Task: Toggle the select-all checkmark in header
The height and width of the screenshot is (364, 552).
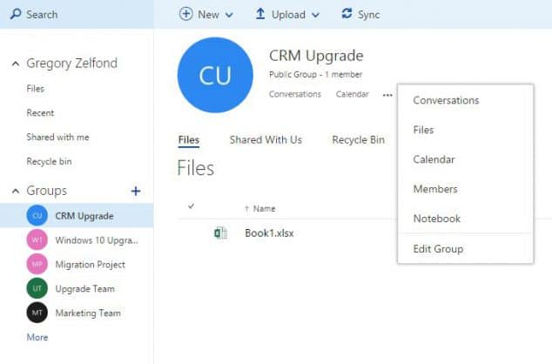Action: [x=192, y=206]
